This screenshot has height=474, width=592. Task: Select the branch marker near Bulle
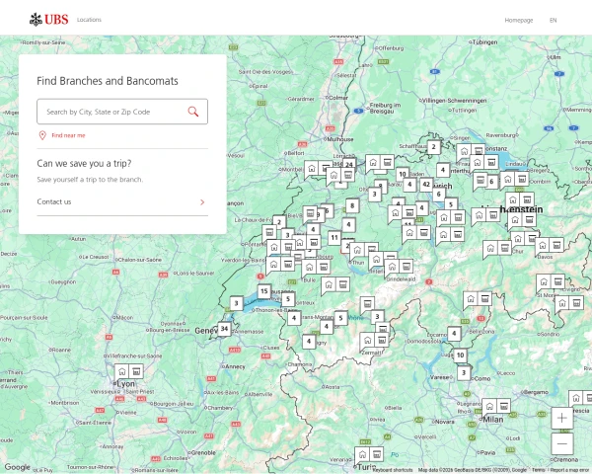tap(317, 268)
